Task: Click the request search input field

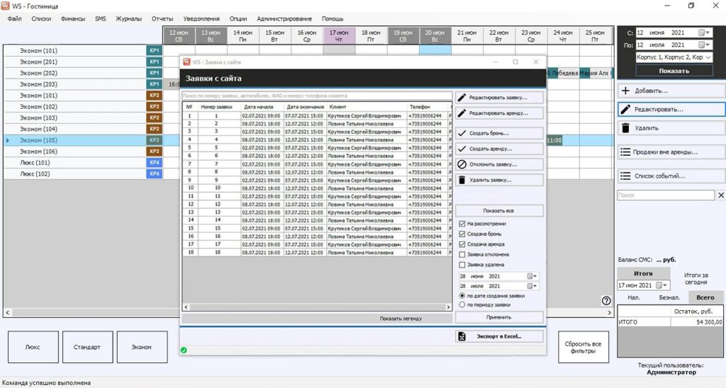Action: tap(317, 96)
